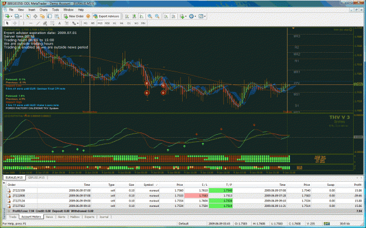Viewport: 366px width, 228px height.
Task: Zoom in on the chart
Action: point(150,16)
